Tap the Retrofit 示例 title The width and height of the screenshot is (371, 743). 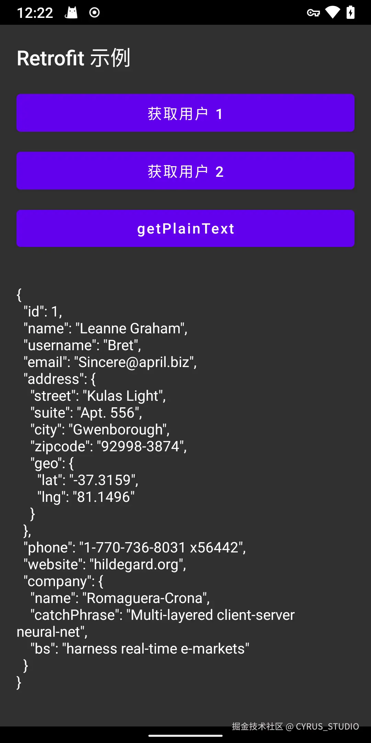pos(74,58)
